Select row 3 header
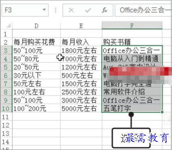Viewport: 172px width, 150px height. (6, 50)
